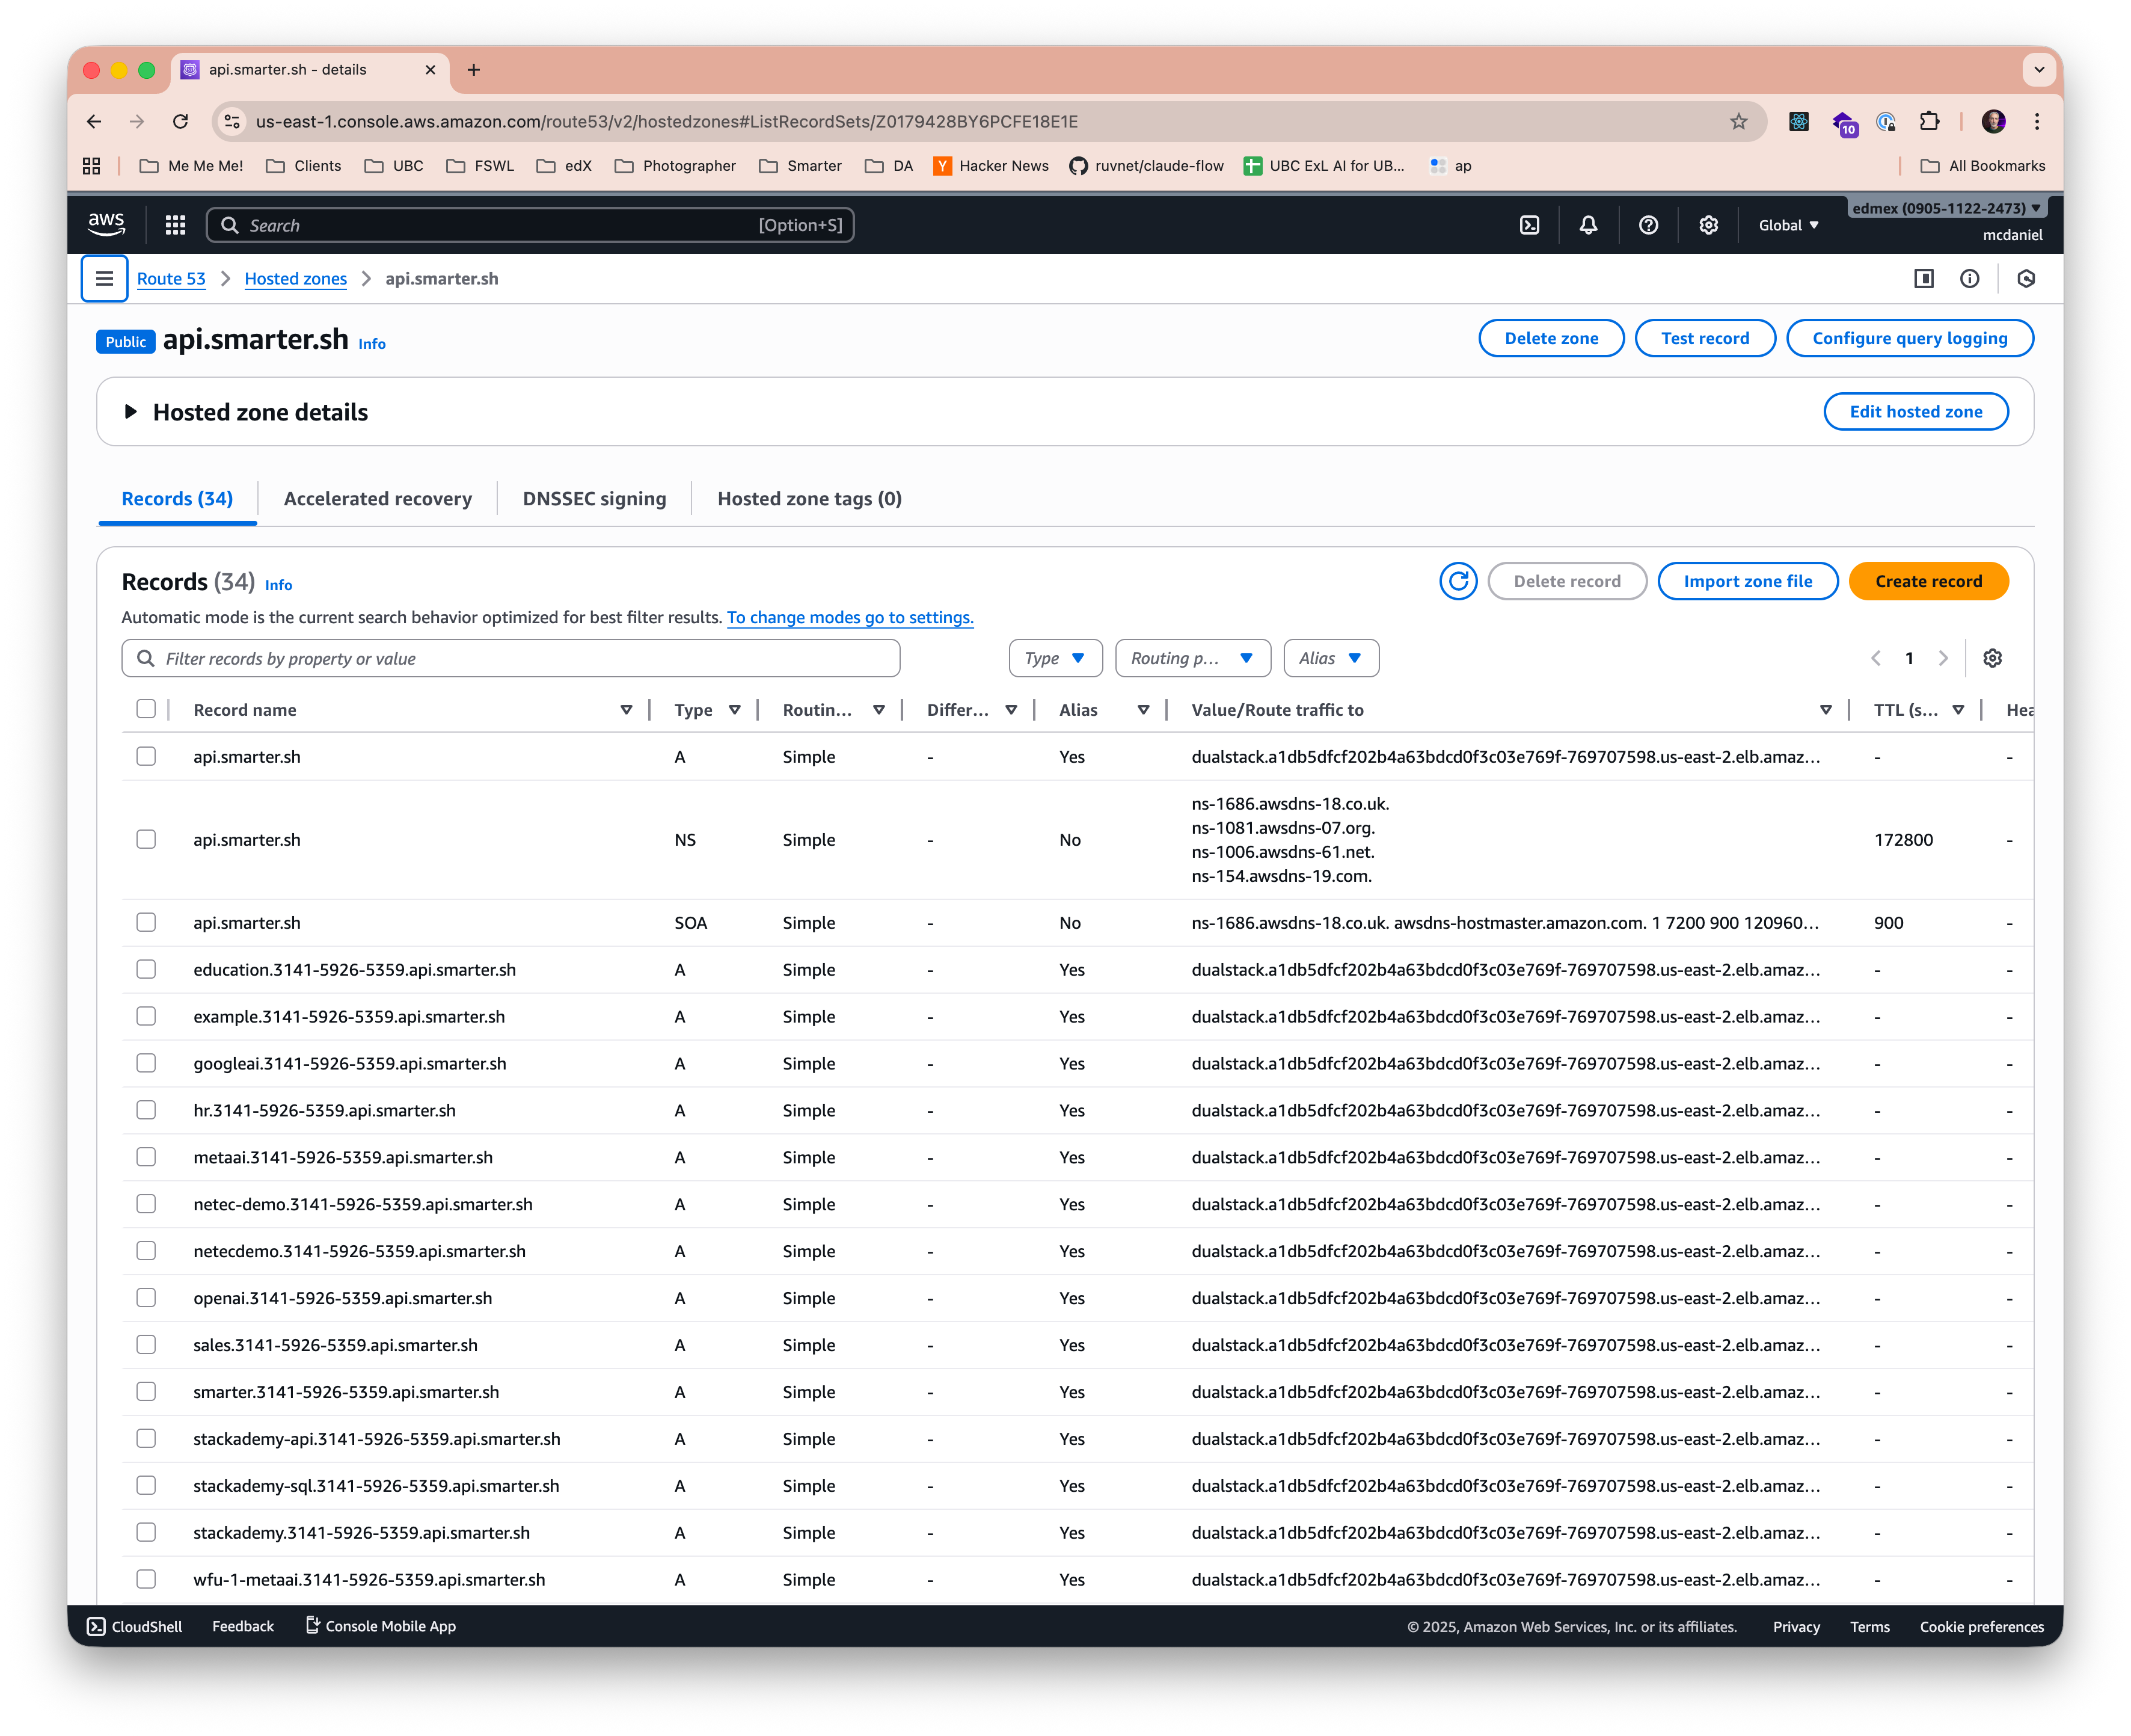Viewport: 2131px width, 1736px height.
Task: Open the hexagon icon beside the info icon
Action: tap(2026, 278)
